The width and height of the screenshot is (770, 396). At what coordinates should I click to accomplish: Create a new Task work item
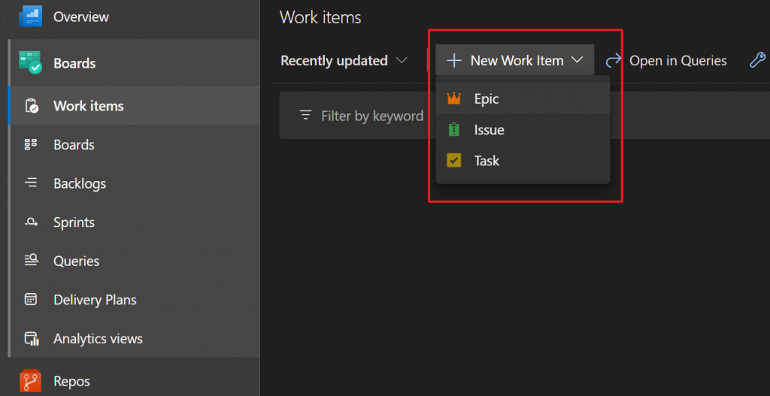(487, 161)
